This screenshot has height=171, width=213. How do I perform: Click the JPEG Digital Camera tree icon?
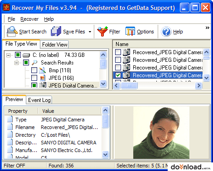point(43,85)
